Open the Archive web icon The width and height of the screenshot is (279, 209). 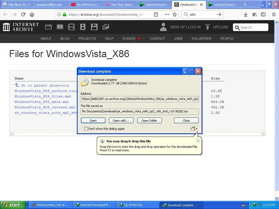pos(48,27)
